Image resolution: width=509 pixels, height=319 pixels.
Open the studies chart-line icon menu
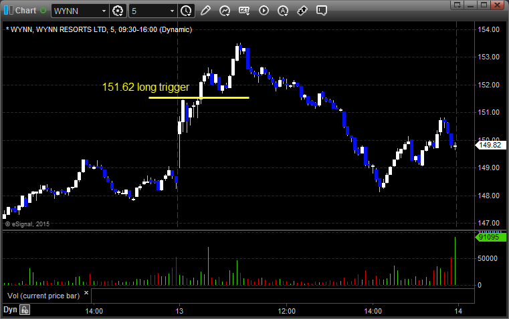[x=225, y=11]
